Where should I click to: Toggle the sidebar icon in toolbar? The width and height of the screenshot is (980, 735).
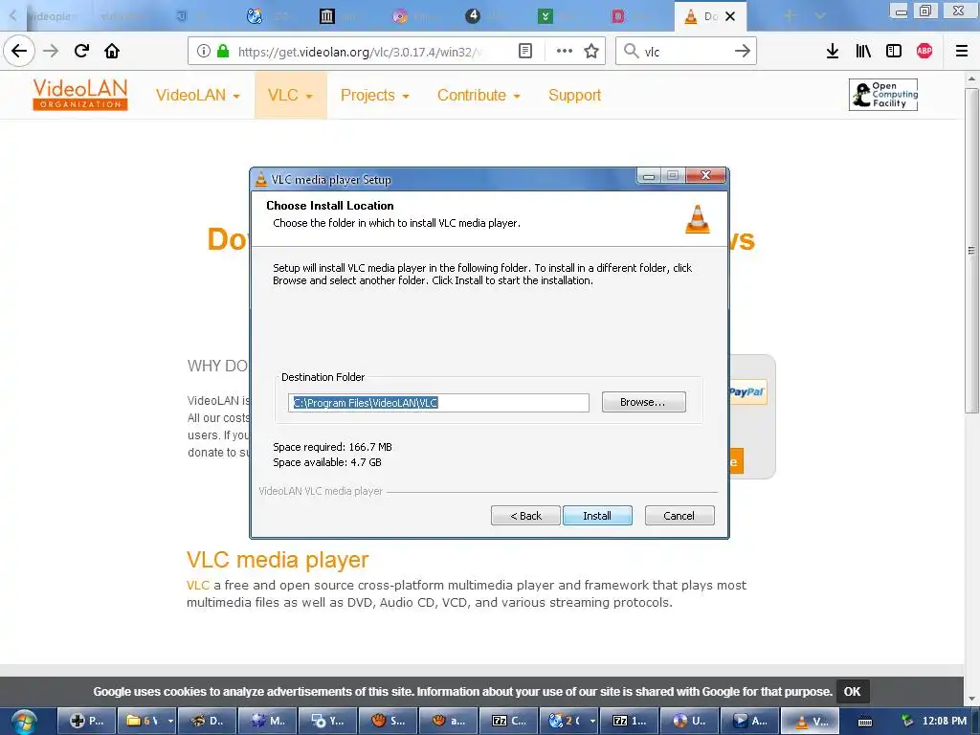click(894, 51)
